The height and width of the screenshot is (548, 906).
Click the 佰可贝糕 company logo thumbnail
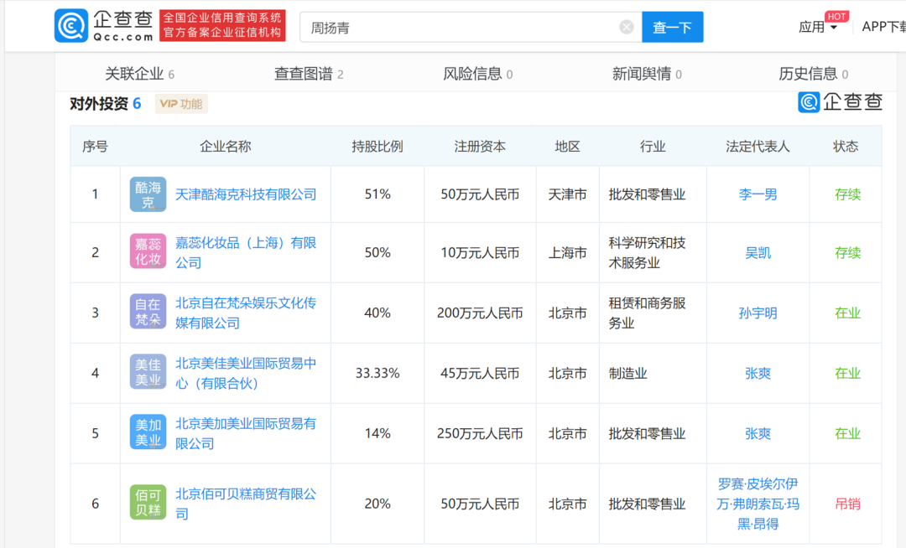(148, 503)
